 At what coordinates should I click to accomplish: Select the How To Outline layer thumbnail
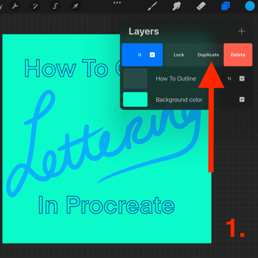135,79
